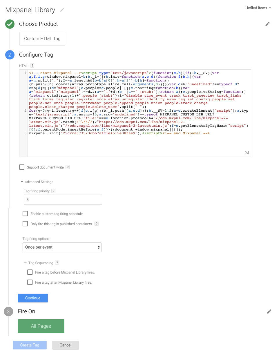Enable Support document.write checkbox
This screenshot has height=355, width=279.
point(22,167)
